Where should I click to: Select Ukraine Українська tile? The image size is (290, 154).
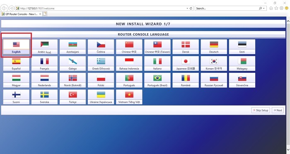(101, 97)
